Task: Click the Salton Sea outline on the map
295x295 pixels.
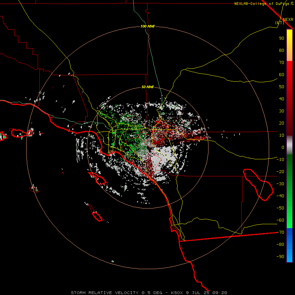Action: coord(258,185)
